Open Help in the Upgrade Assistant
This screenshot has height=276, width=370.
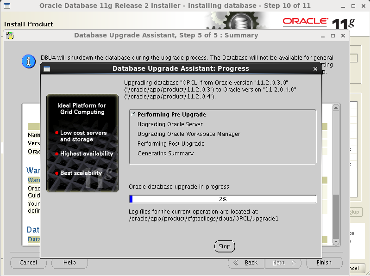point(69,262)
